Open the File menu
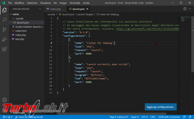 coord(10,3)
